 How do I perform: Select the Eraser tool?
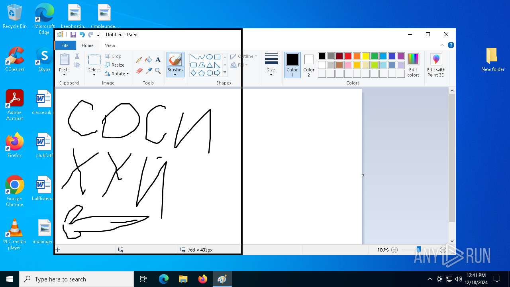coord(139,71)
